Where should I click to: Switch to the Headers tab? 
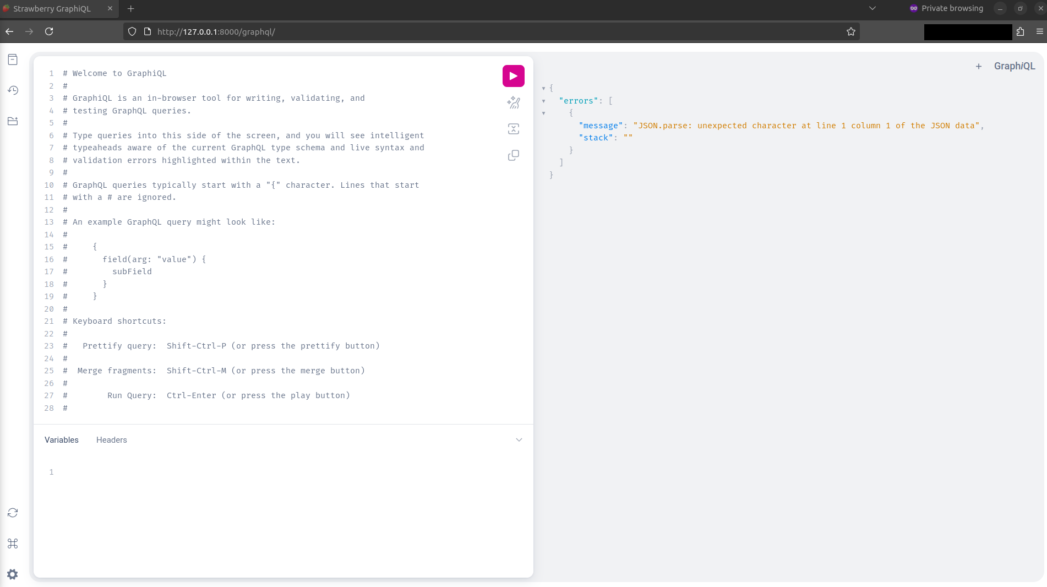click(112, 440)
